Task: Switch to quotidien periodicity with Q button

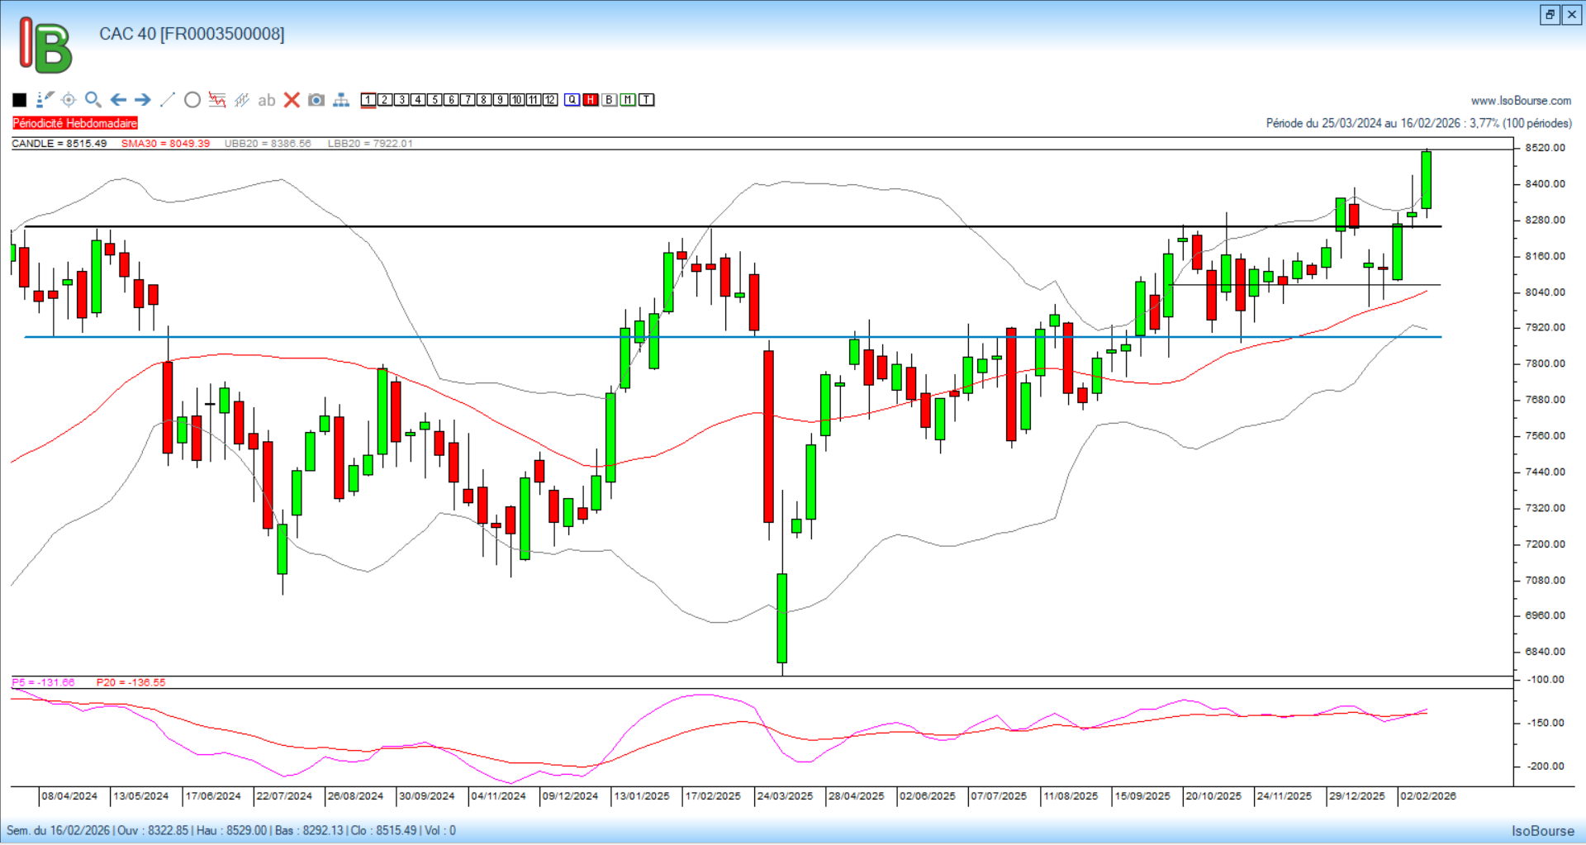Action: coord(572,100)
